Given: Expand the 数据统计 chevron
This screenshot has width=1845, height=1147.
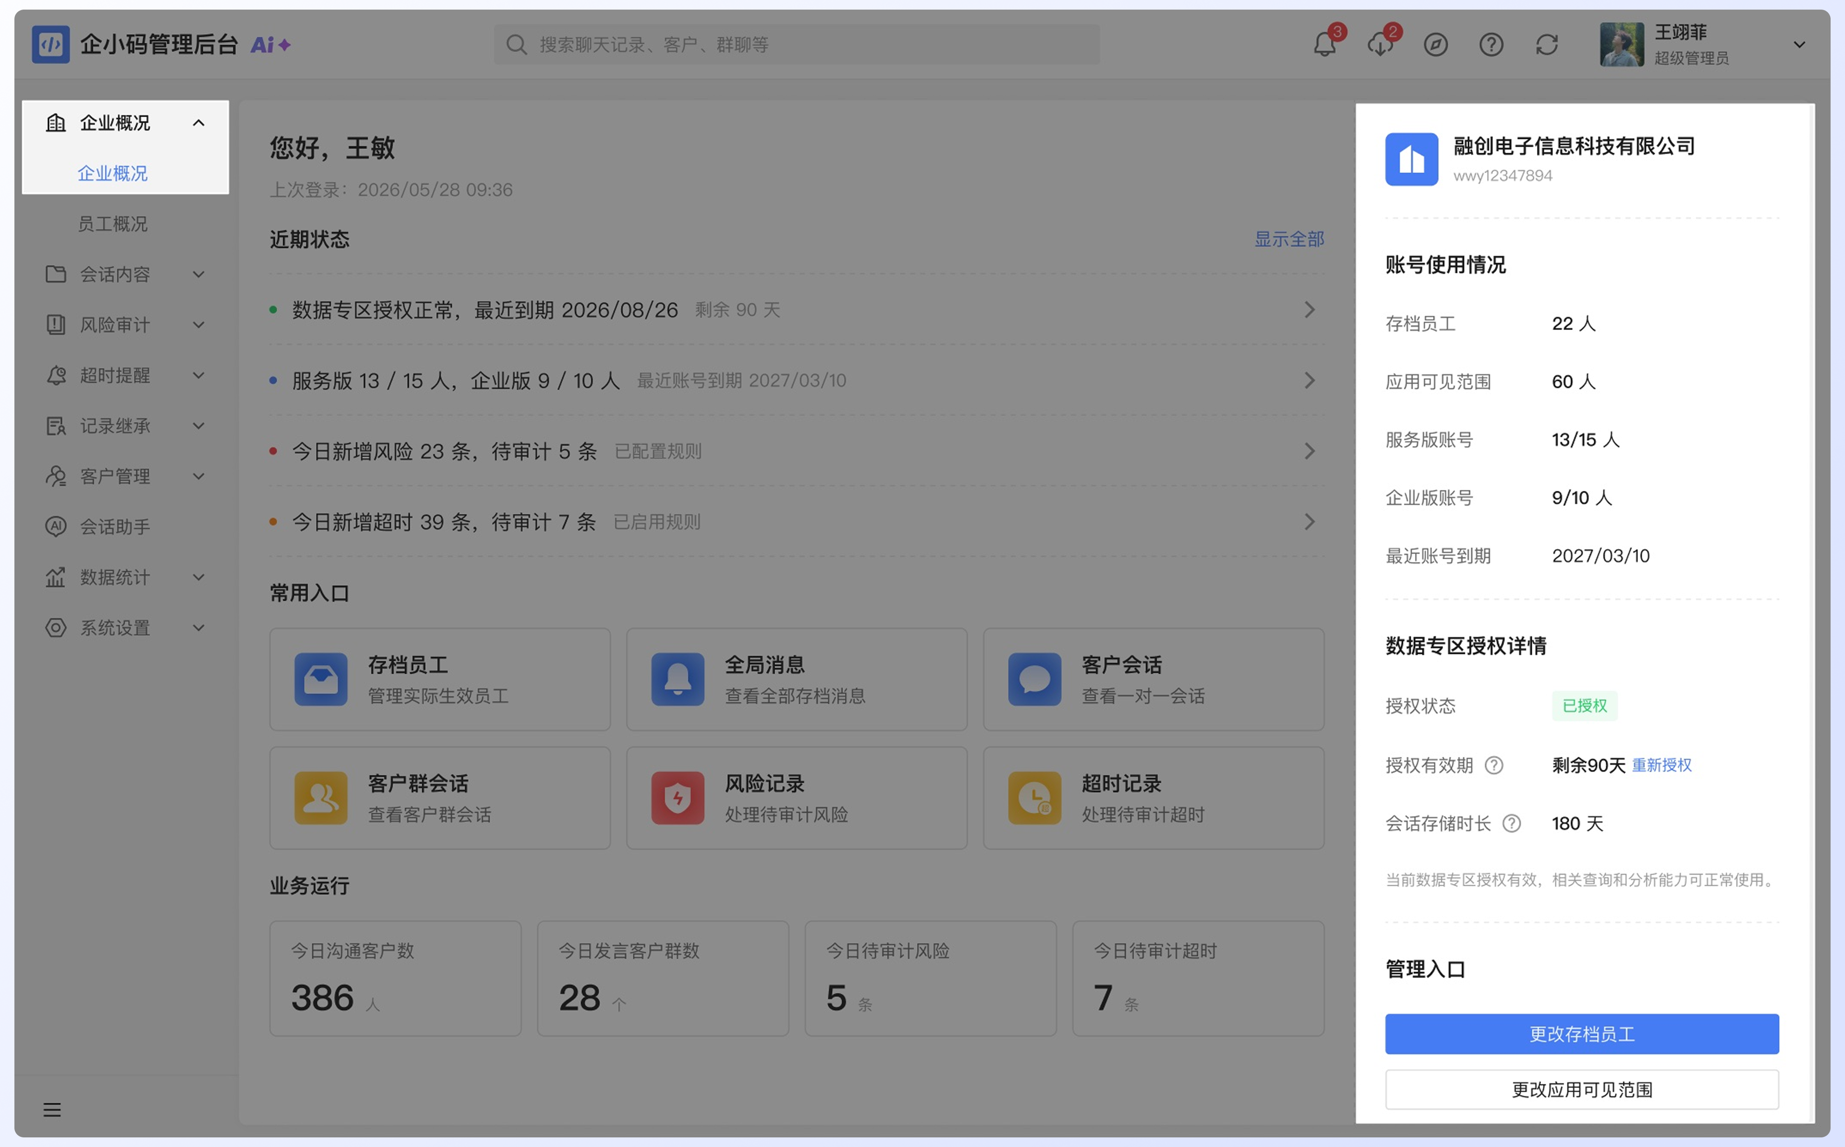Looking at the screenshot, I should click(198, 576).
